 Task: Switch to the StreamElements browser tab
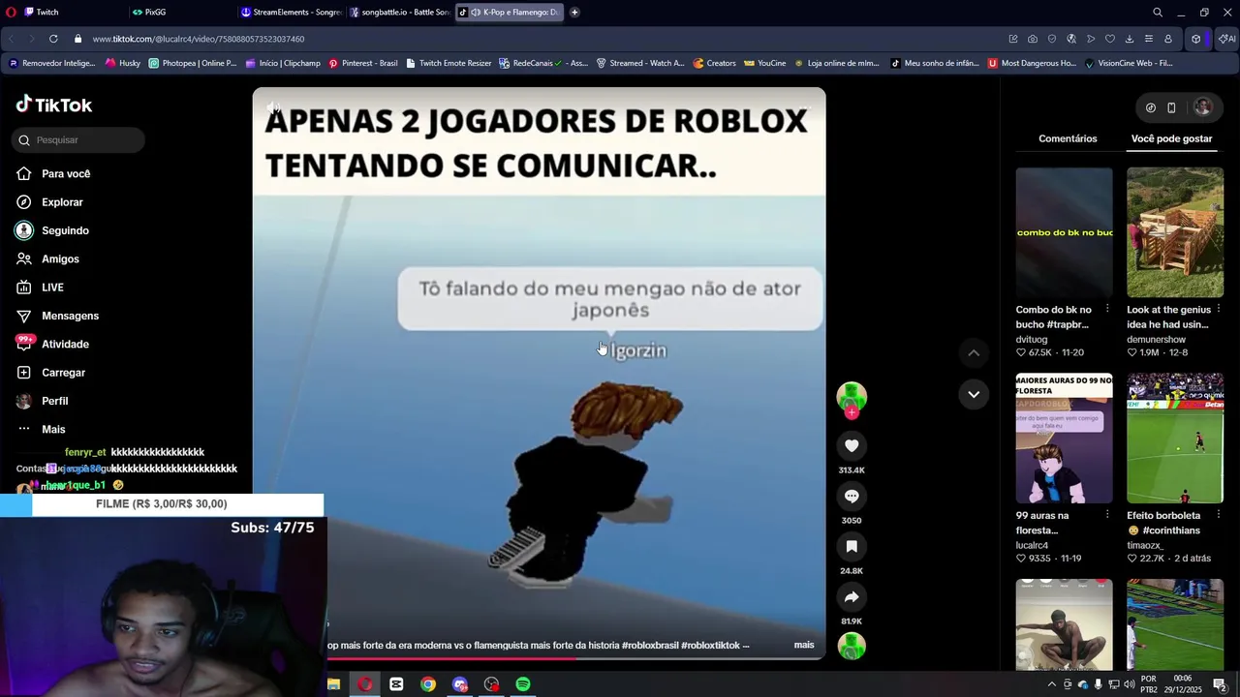pyautogui.click(x=291, y=12)
